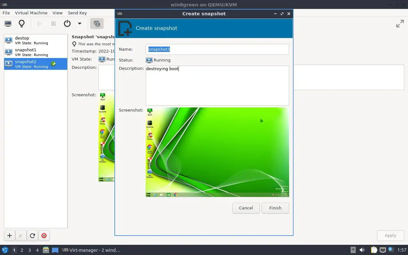Maximize the Create snapshot dialog
408x255 pixels.
282,14
